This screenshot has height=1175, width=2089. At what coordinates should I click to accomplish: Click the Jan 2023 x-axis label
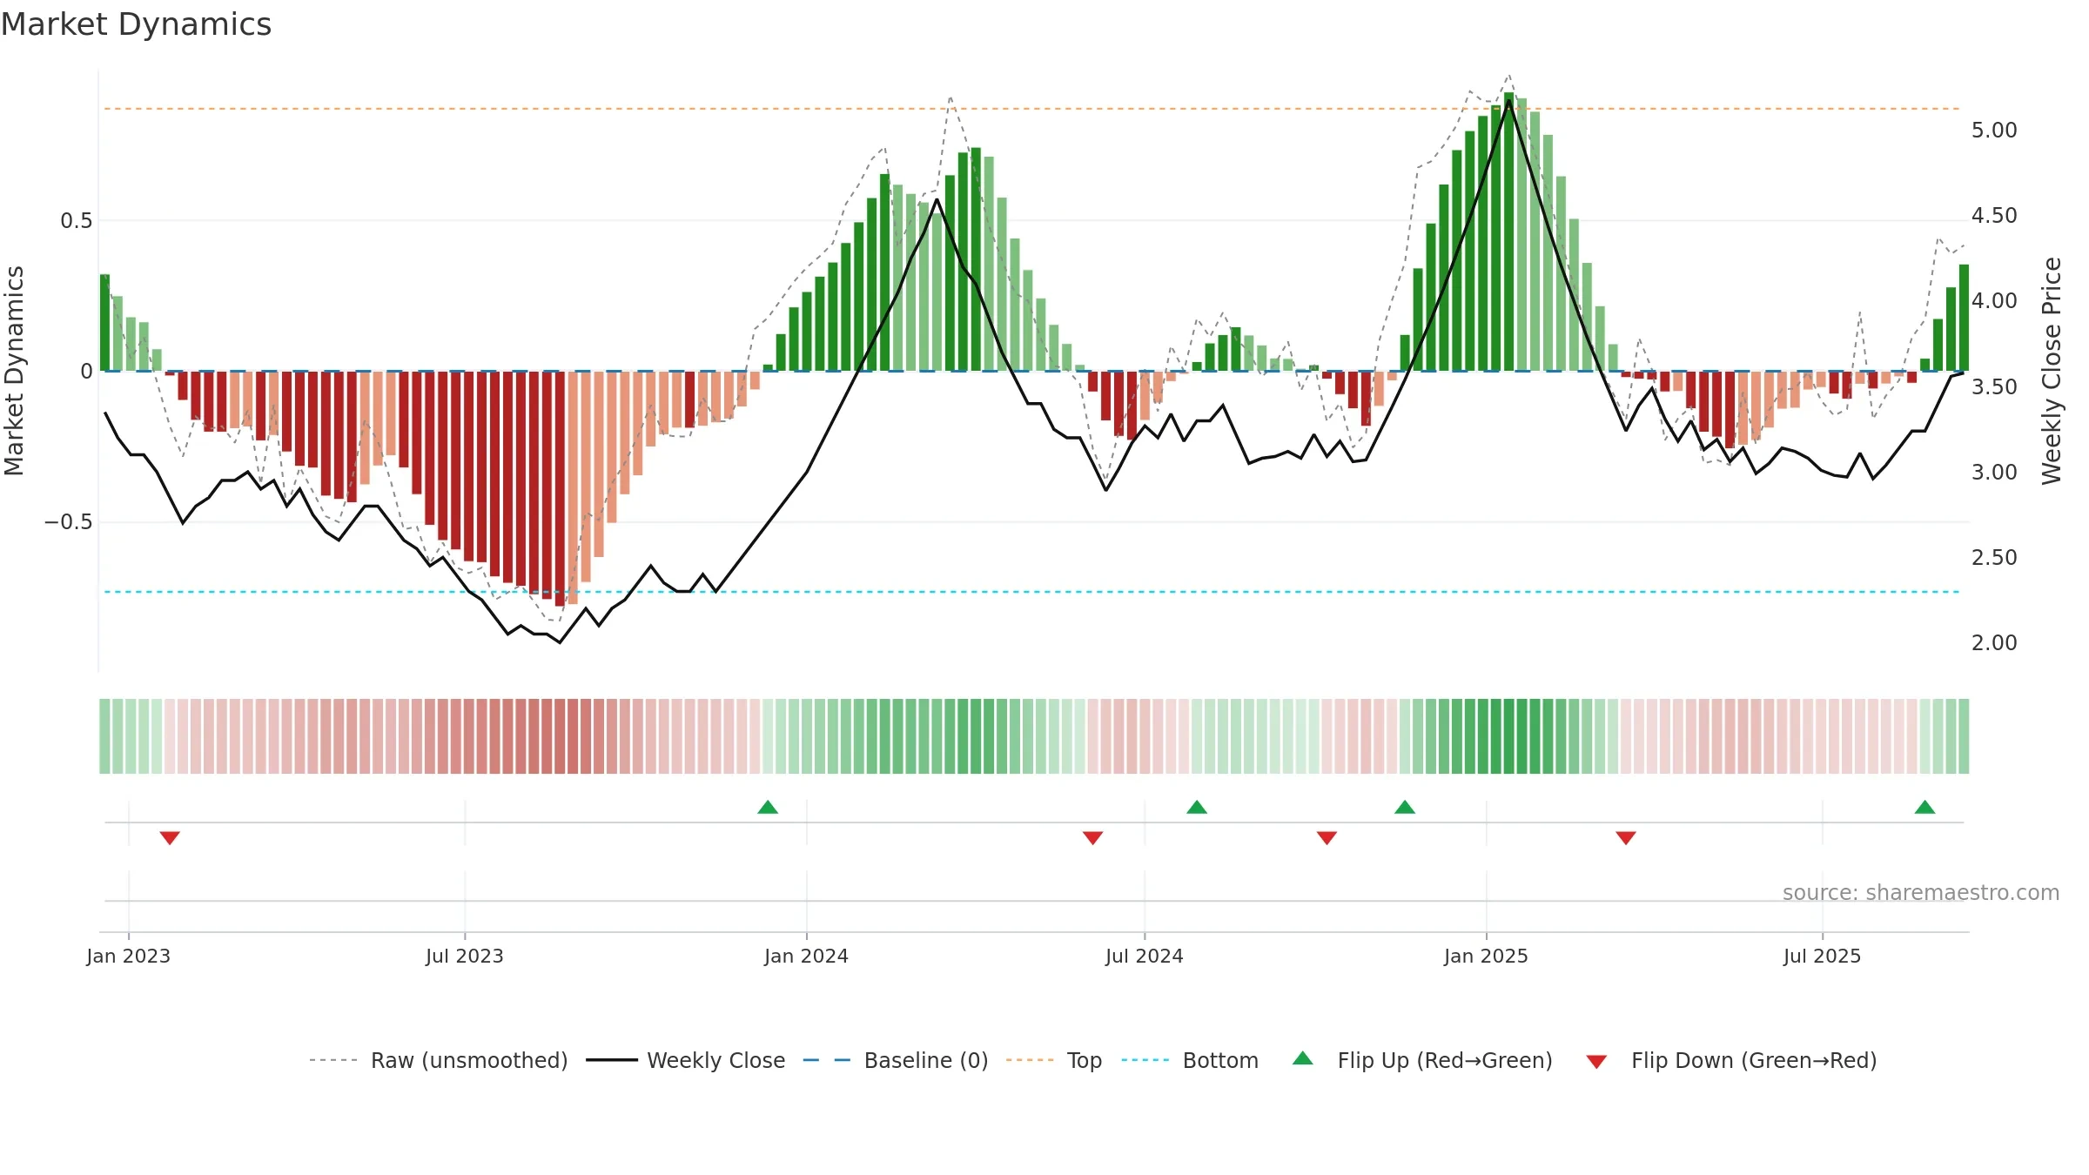click(x=129, y=956)
